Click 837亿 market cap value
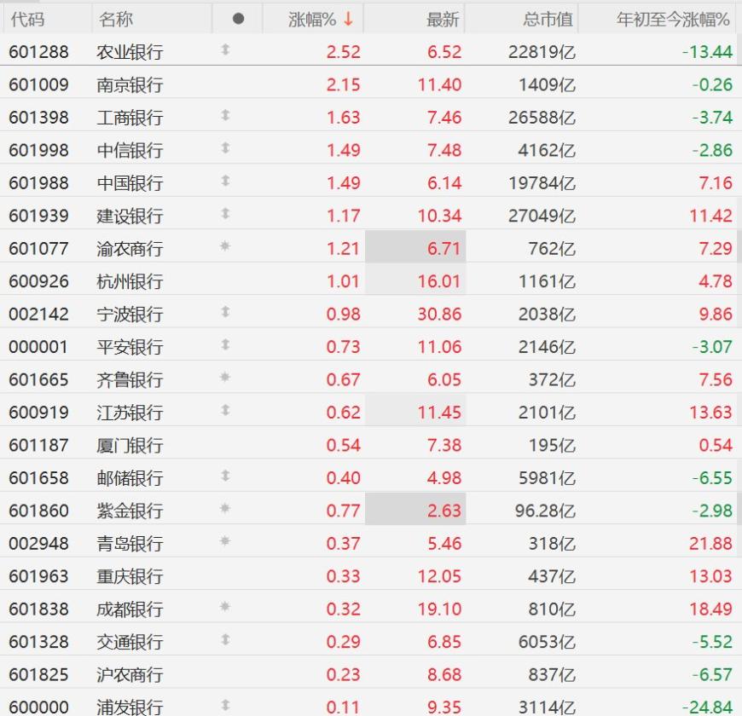Image resolution: width=742 pixels, height=716 pixels. [x=553, y=675]
